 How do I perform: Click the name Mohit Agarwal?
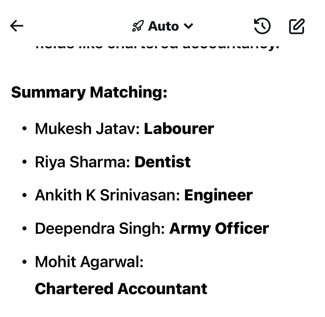[89, 262]
